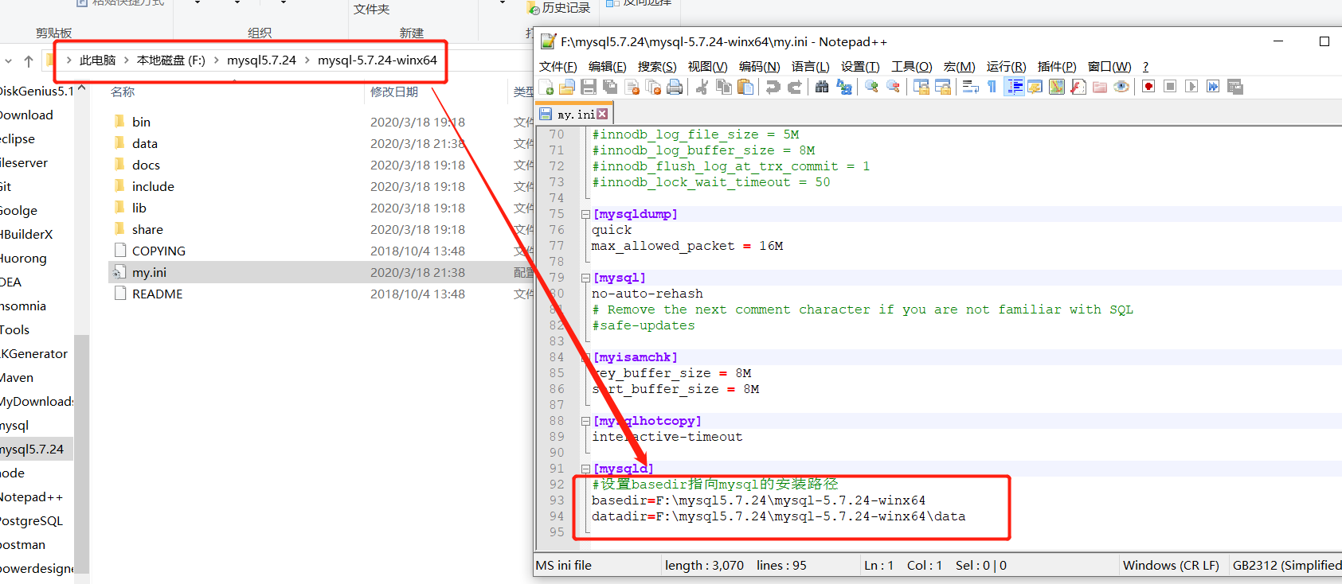Open the Folder as Workspace icon

1100,87
